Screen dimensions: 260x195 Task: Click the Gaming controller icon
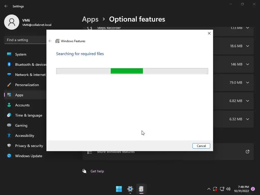9,125
